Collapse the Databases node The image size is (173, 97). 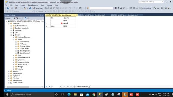(x=9, y=23)
